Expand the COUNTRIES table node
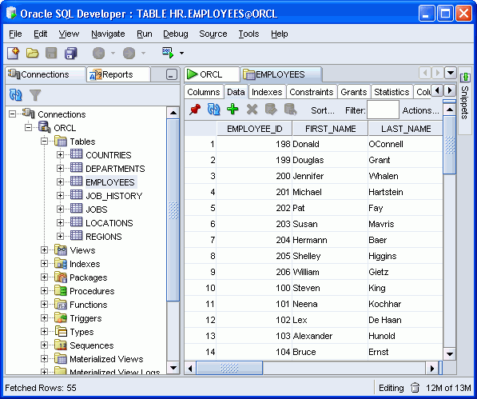The height and width of the screenshot is (399, 477). 60,155
